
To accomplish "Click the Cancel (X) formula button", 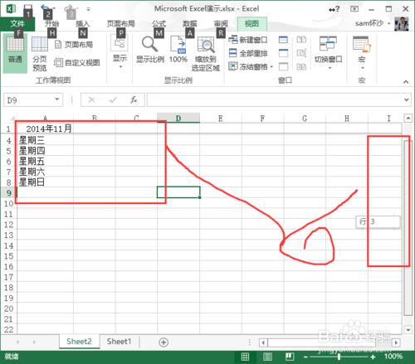I will pos(91,99).
